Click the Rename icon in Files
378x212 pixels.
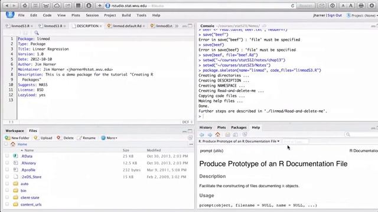79,138
